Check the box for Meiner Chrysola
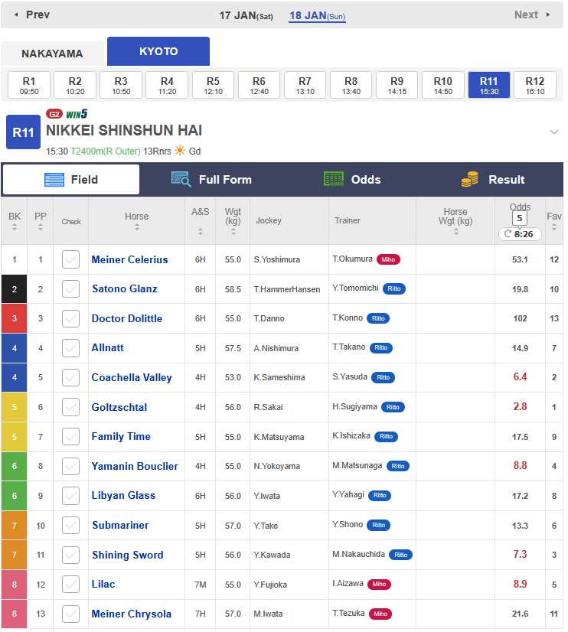Image resolution: width=568 pixels, height=632 pixels. [70, 614]
